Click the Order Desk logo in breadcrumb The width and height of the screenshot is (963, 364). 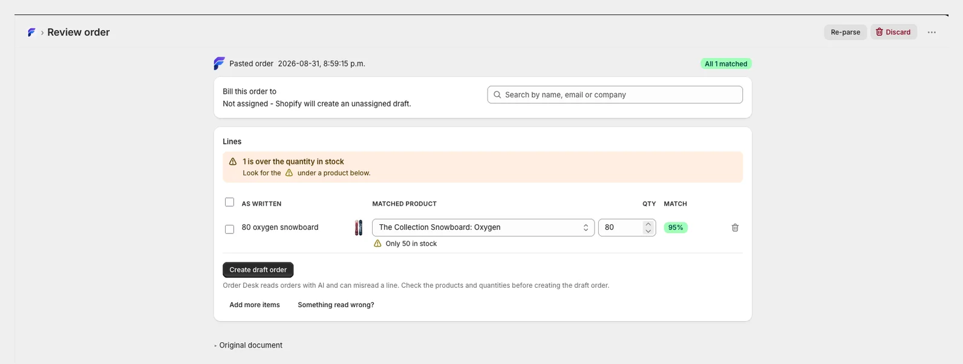pos(31,33)
